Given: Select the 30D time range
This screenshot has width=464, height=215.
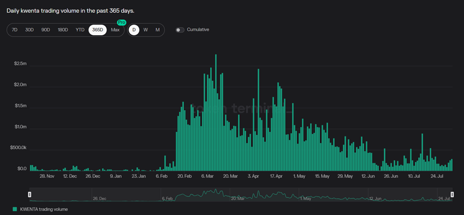Looking at the screenshot, I should coord(30,30).
